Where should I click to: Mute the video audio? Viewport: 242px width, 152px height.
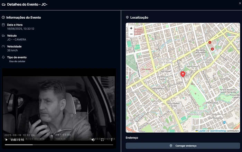(93, 140)
